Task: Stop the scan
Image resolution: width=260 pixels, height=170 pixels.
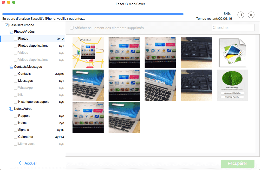Action: [x=251, y=15]
